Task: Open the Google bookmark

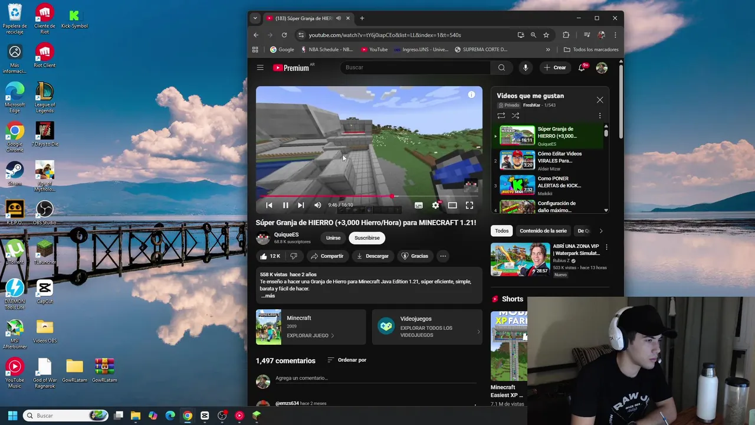Action: tap(282, 50)
